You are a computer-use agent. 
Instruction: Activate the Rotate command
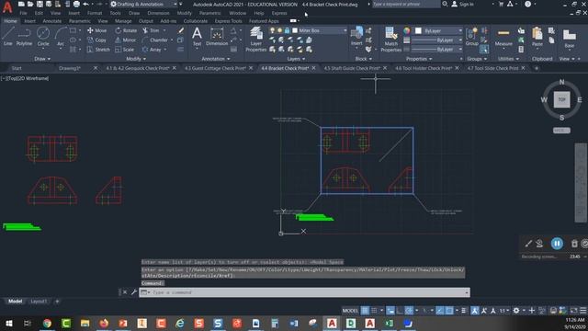click(x=126, y=30)
